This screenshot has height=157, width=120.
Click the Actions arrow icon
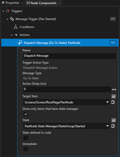click(x=16, y=35)
